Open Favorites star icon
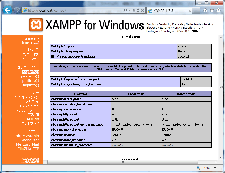 pyautogui.click(x=212, y=10)
